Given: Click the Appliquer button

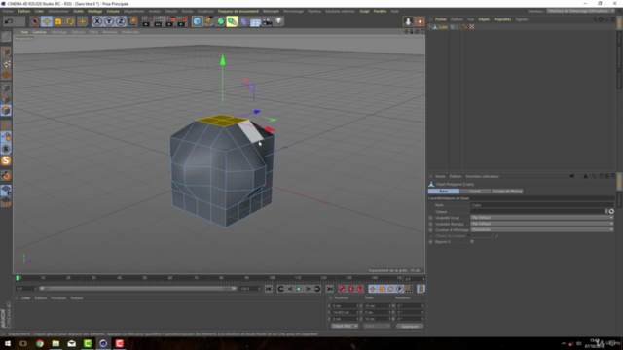Looking at the screenshot, I should pyautogui.click(x=410, y=327).
